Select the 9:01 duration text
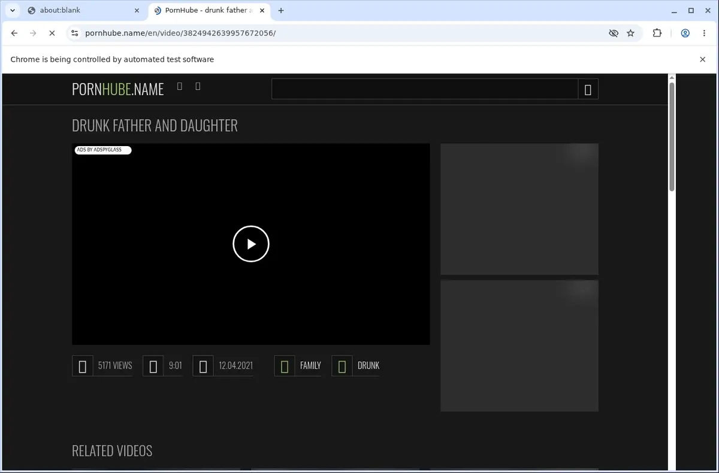The image size is (719, 473). 176,365
